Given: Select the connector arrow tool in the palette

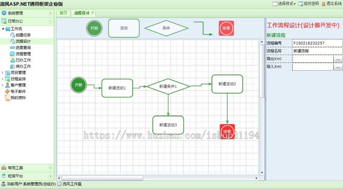Looking at the screenshot, I should (x=203, y=28).
